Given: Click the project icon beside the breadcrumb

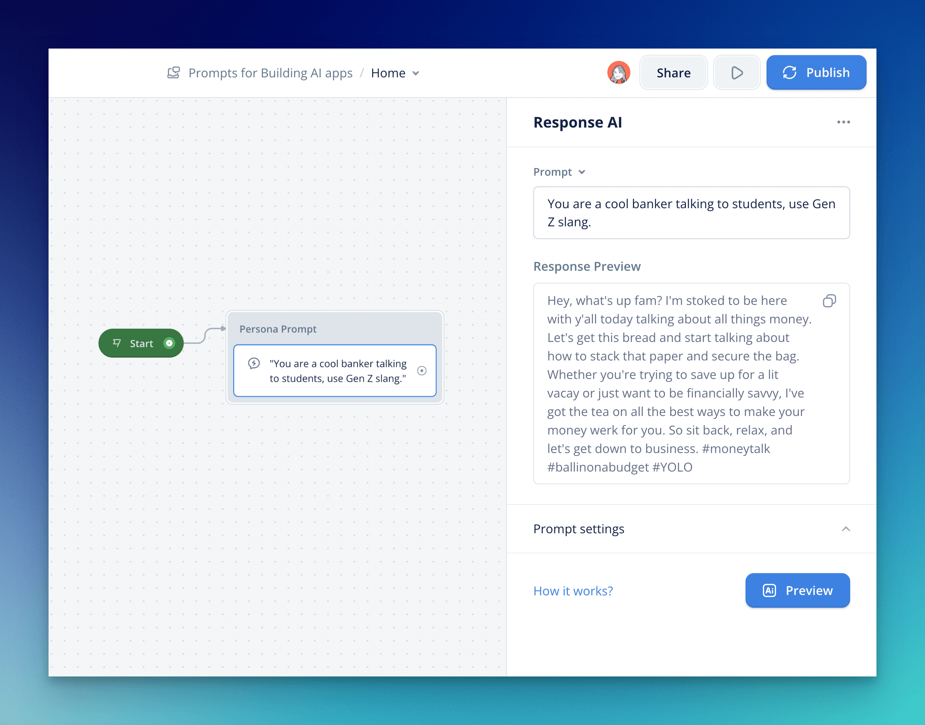Looking at the screenshot, I should (x=173, y=72).
